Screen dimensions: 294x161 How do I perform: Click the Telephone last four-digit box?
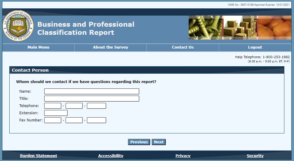click(96, 106)
